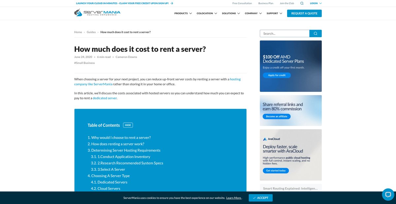Image resolution: width=396 pixels, height=204 pixels.
Task: Follow the dedicated server link
Action: coord(105,98)
